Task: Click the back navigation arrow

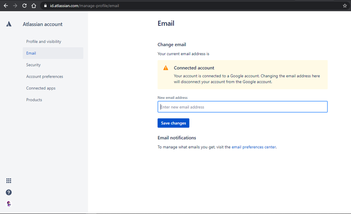Action: coord(5,6)
